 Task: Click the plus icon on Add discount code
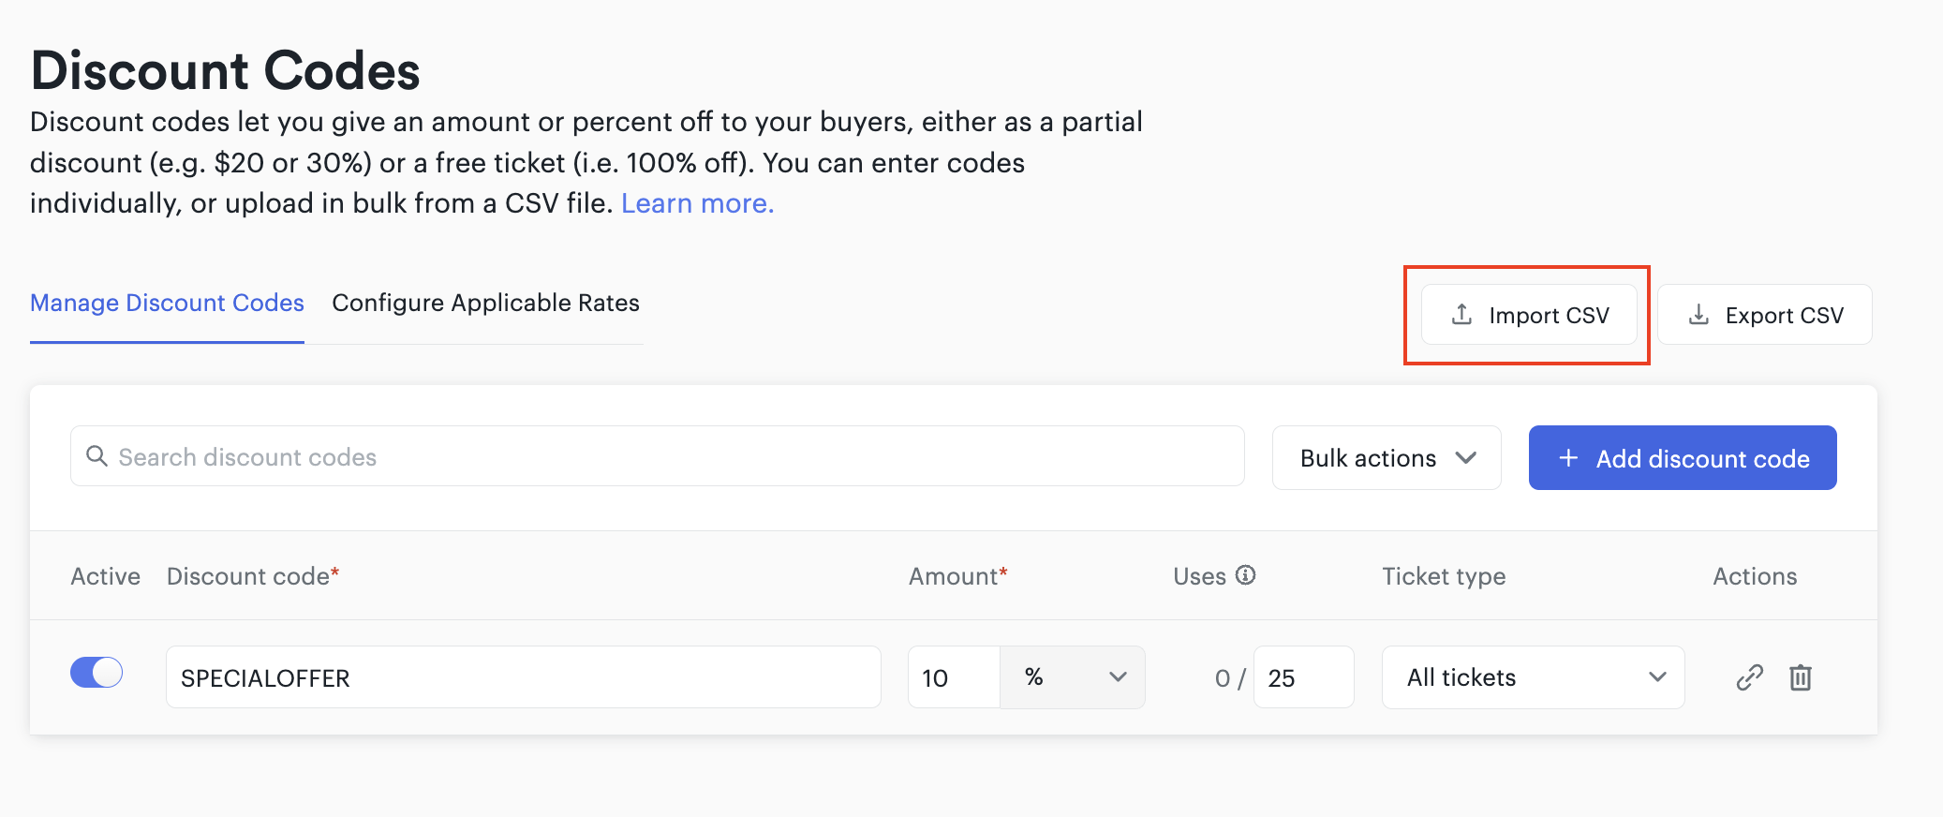1568,458
